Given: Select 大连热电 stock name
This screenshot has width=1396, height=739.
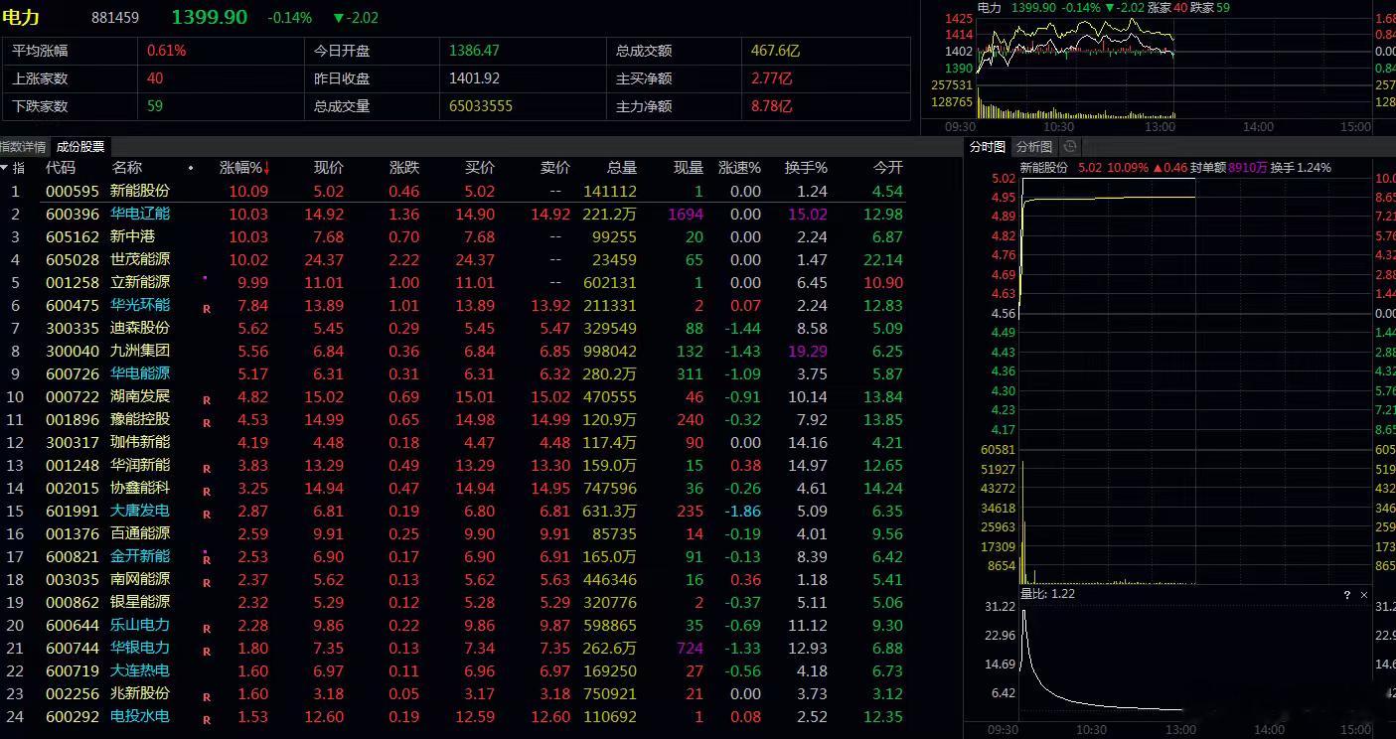Looking at the screenshot, I should click(x=140, y=670).
